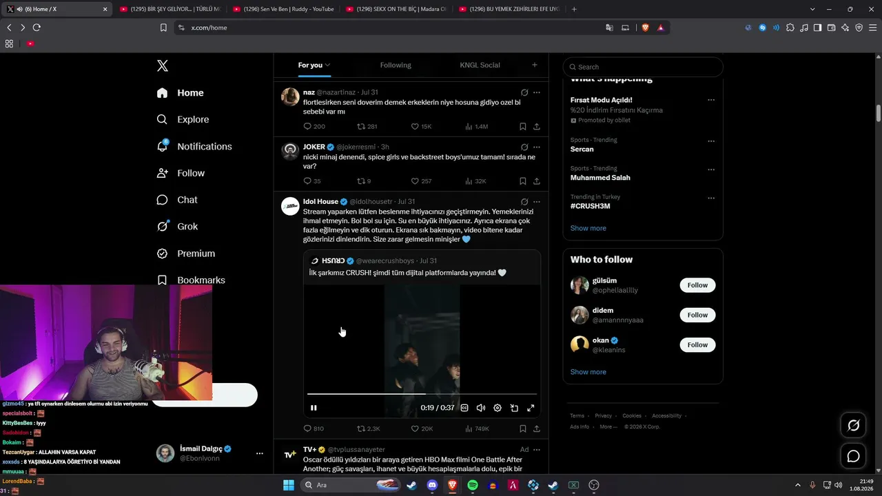Switch to the Following tab

click(396, 65)
